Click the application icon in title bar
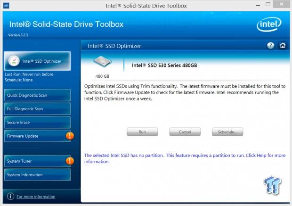 tap(6, 5)
